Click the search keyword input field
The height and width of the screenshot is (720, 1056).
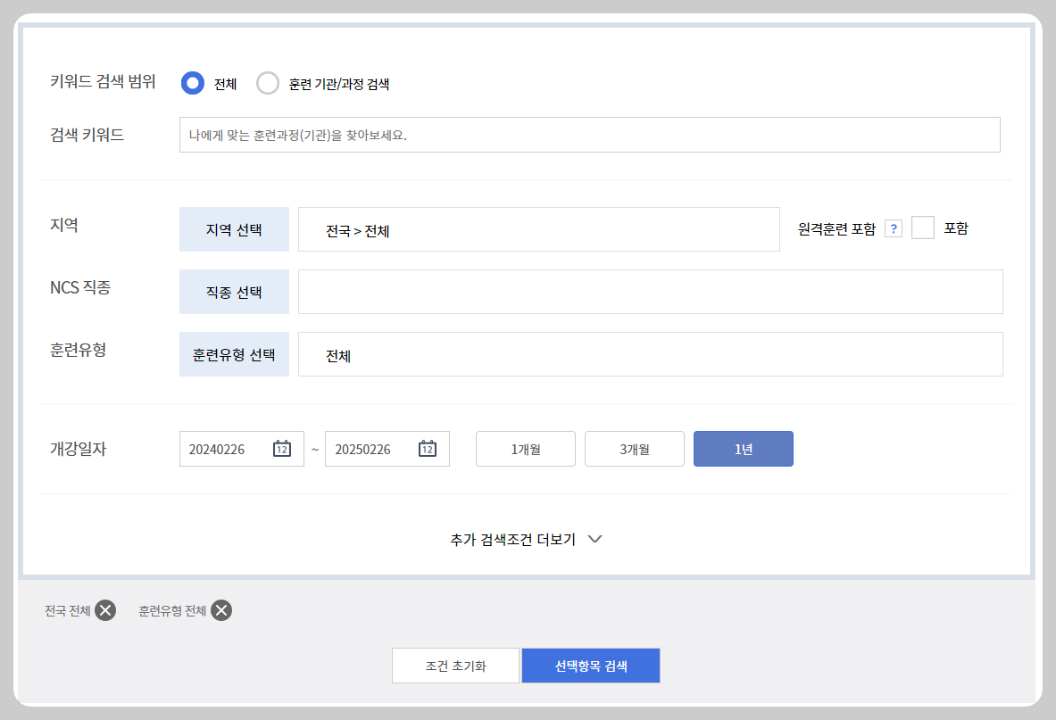tap(589, 135)
